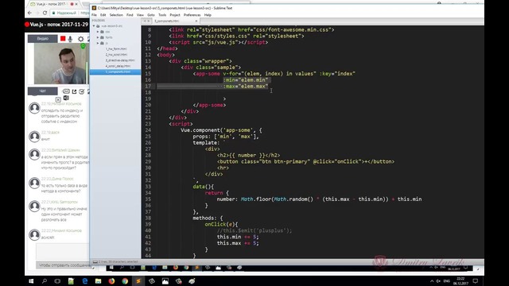Open the Photos app on the taskbar

pos(165,281)
